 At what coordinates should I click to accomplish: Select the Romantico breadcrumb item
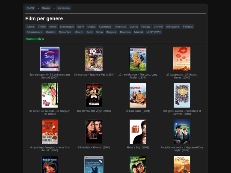click(63, 8)
